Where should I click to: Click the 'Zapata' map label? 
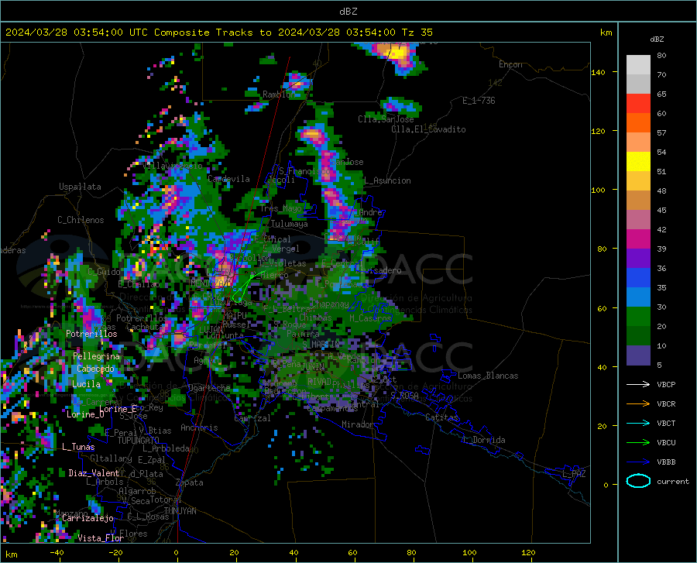click(x=190, y=482)
